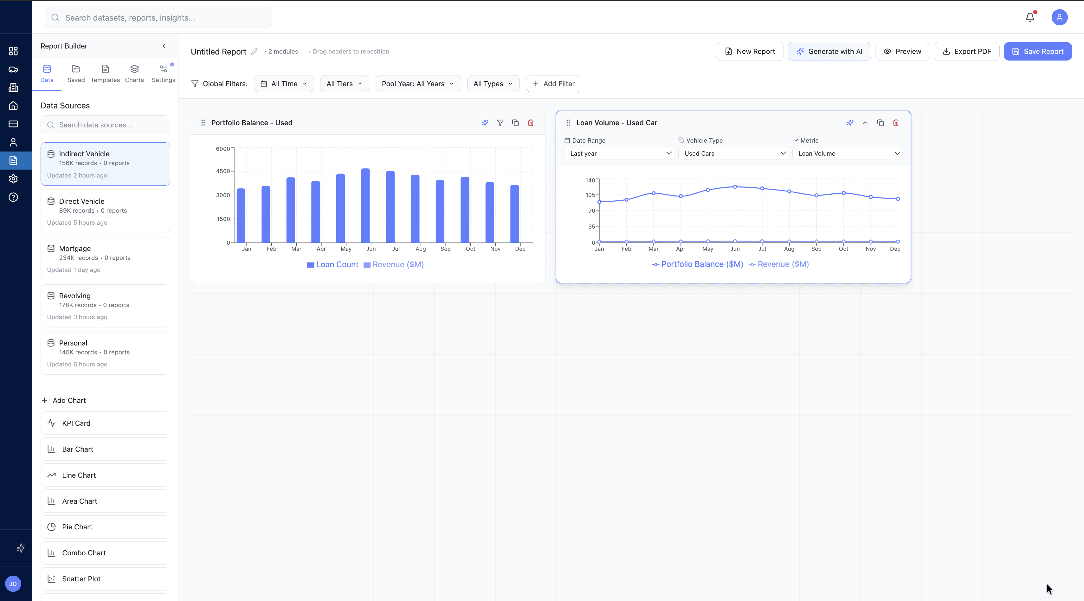Click AI sparkle icon on Loan Volume module

(x=850, y=123)
